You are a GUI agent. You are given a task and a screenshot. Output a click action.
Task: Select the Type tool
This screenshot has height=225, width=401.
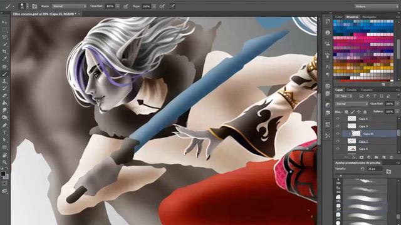pos(4,132)
